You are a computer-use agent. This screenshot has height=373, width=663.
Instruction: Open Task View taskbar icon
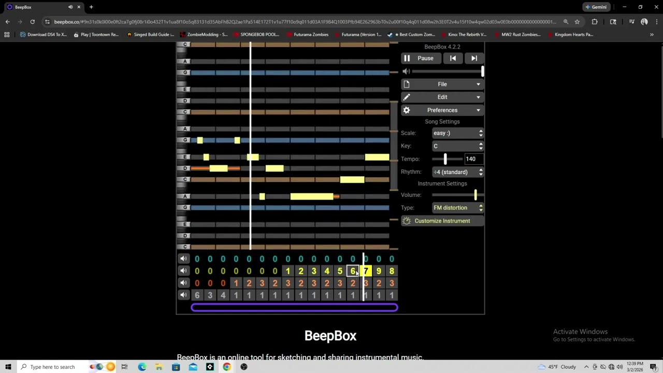(x=124, y=367)
